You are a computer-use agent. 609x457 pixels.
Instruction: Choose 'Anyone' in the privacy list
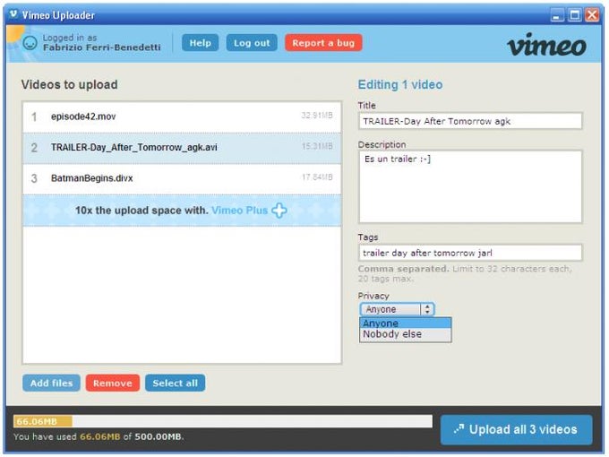click(405, 323)
